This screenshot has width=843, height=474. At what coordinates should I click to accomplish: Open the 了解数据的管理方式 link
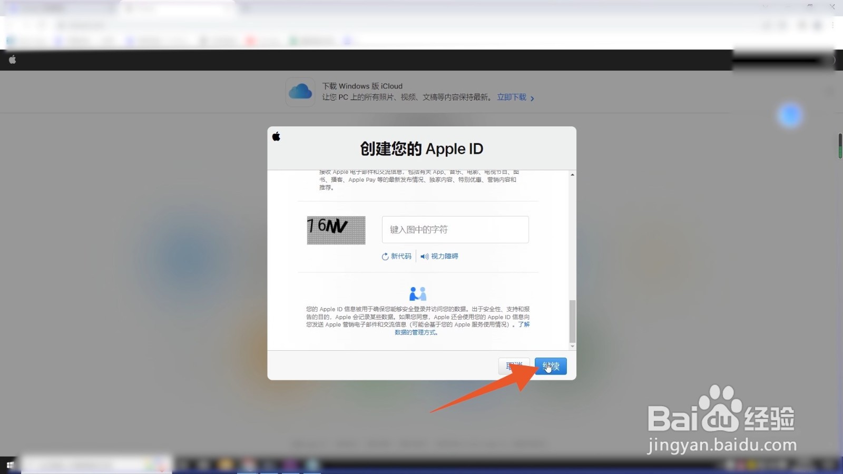pos(416,332)
